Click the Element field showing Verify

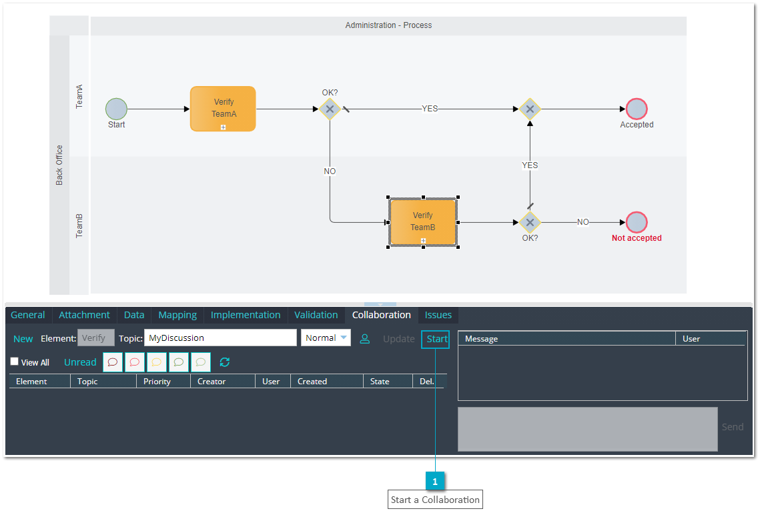coord(96,338)
